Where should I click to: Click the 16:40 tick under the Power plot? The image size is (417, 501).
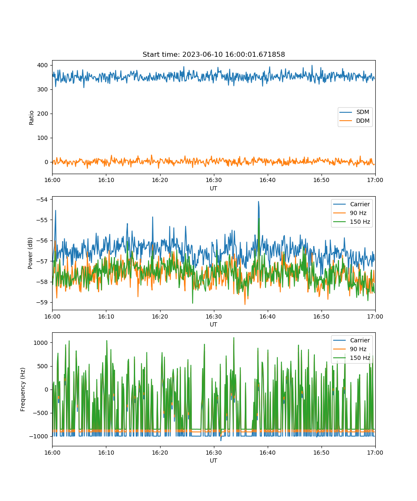coord(267,316)
